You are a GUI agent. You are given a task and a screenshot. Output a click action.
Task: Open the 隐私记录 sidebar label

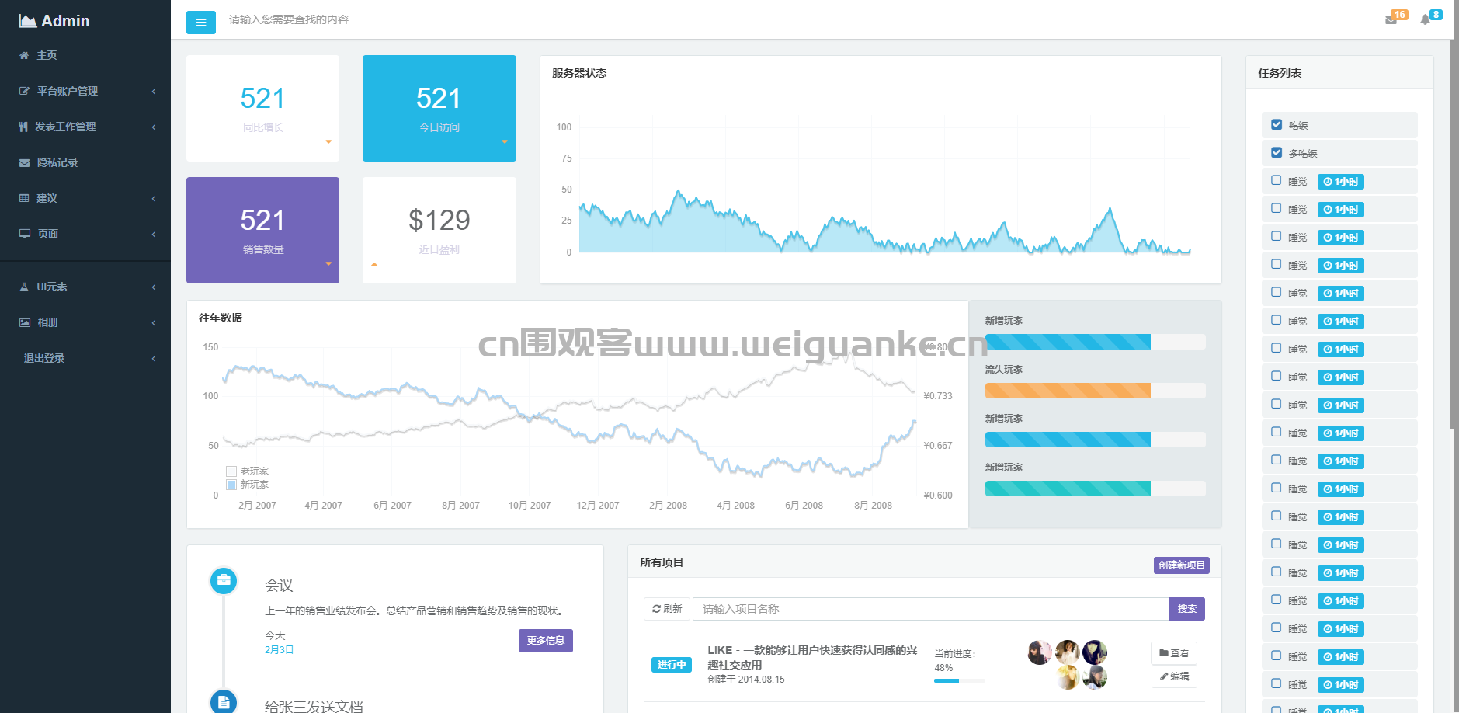pyautogui.click(x=57, y=162)
